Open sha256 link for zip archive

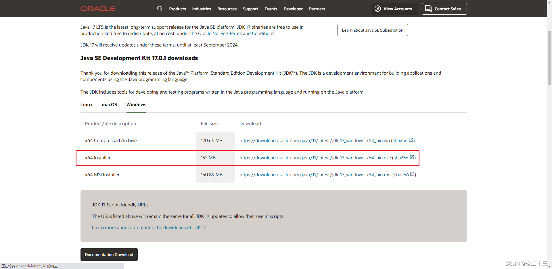tap(400, 141)
